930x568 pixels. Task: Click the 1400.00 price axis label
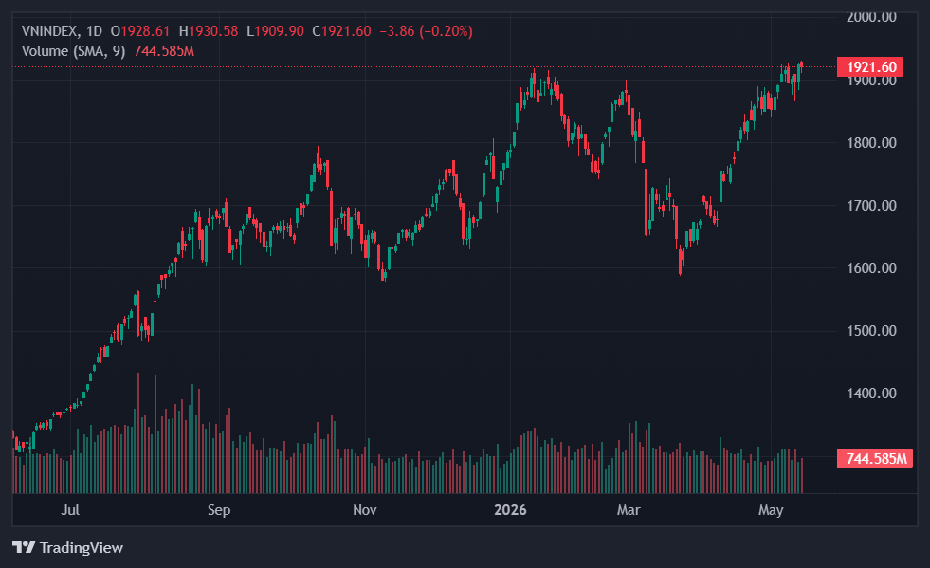point(871,393)
